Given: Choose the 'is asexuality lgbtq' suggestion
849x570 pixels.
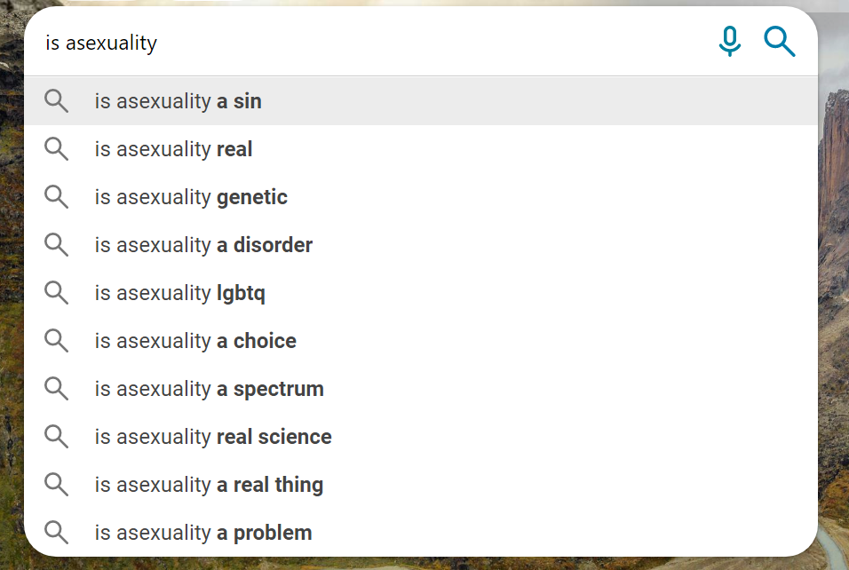Looking at the screenshot, I should pyautogui.click(x=421, y=293).
